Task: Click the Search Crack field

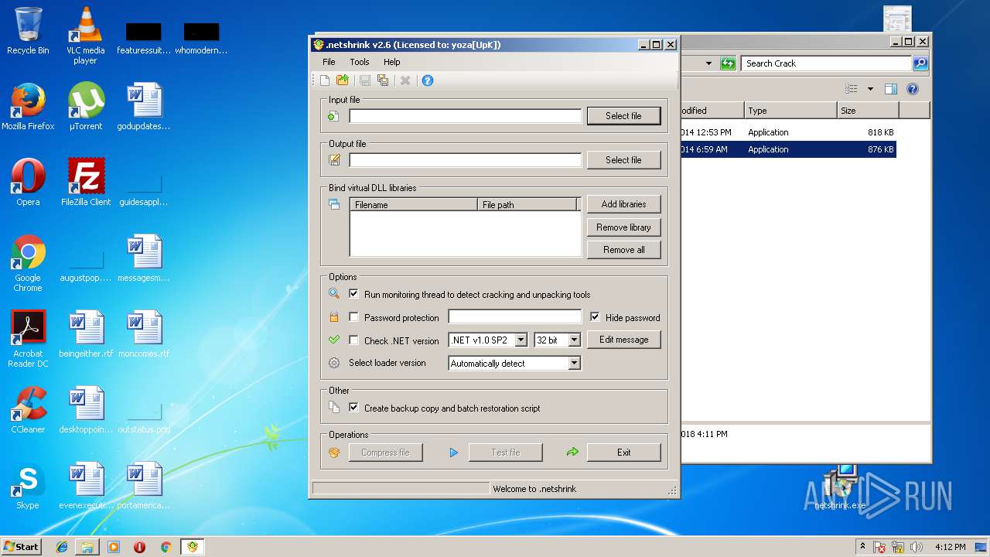Action: click(x=826, y=63)
